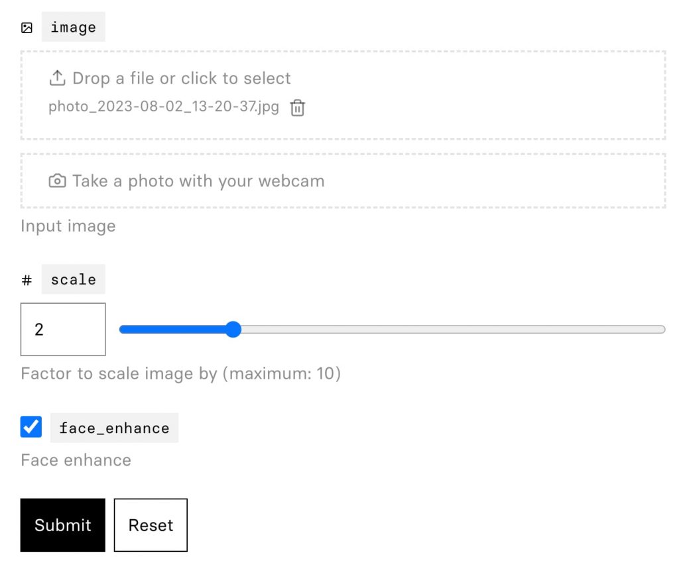679x569 pixels.
Task: Click into the scale number input field
Action: (63, 330)
